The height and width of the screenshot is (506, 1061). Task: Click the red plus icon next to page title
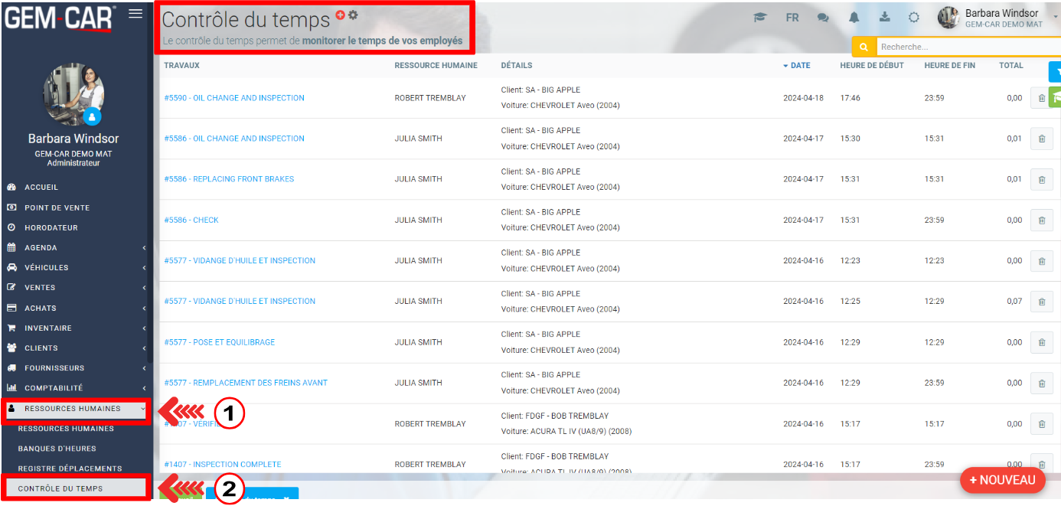pos(341,15)
